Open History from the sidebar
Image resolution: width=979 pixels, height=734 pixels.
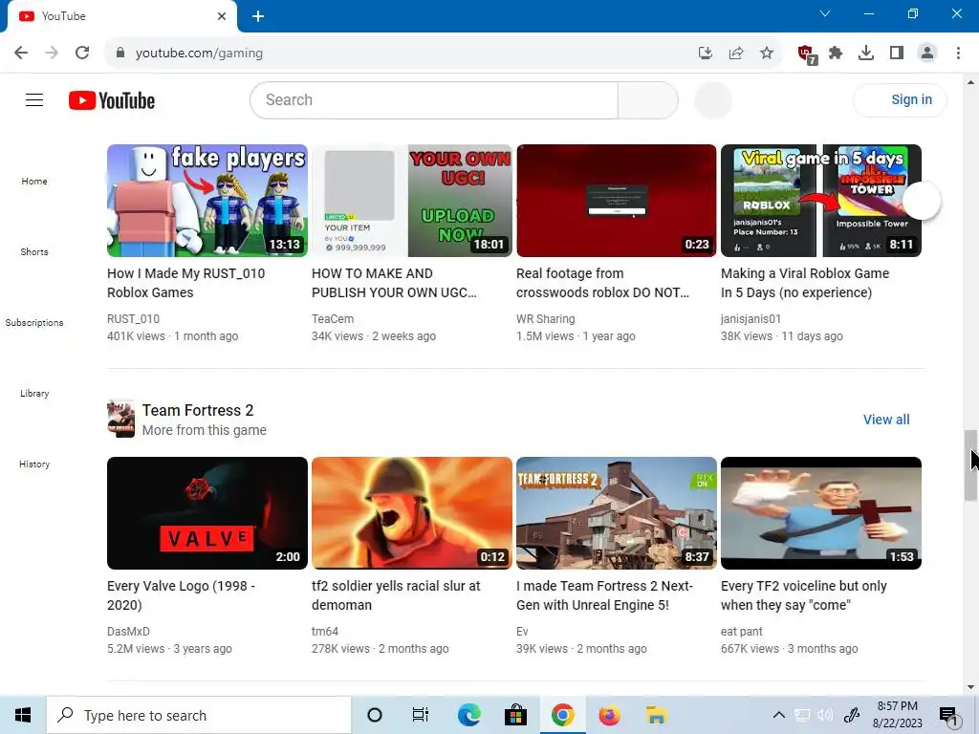(x=34, y=464)
